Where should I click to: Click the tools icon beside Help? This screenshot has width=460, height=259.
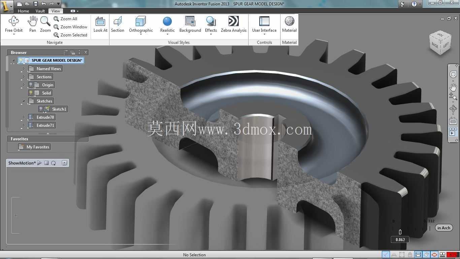pos(402,4)
